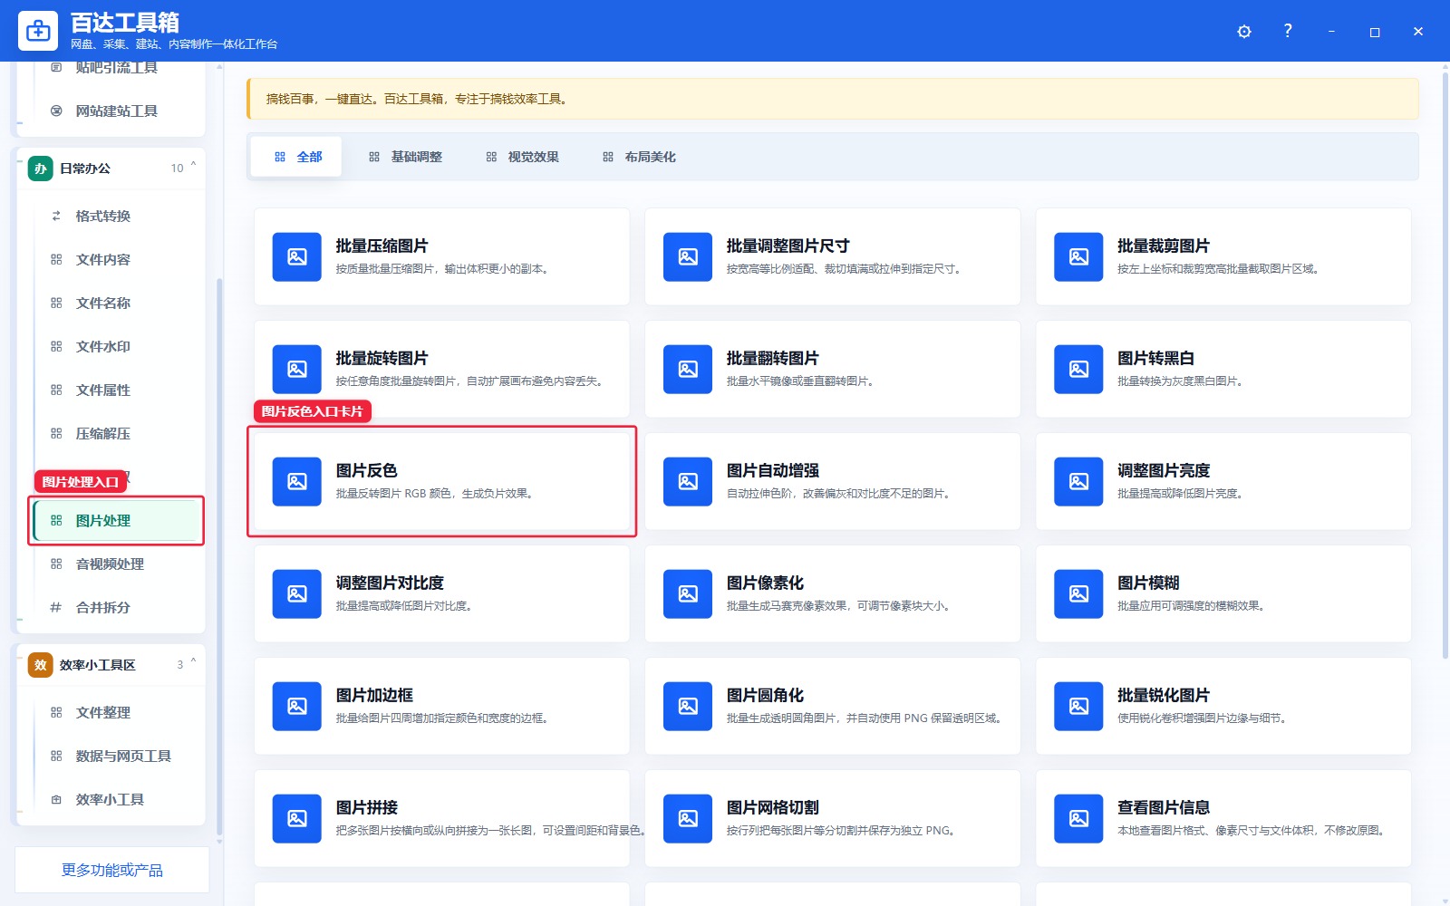The image size is (1450, 906).
Task: Click the 查看图片信息 image icon
Action: 1078,818
